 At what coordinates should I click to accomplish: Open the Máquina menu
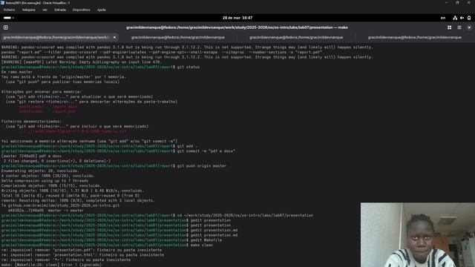(29, 10)
